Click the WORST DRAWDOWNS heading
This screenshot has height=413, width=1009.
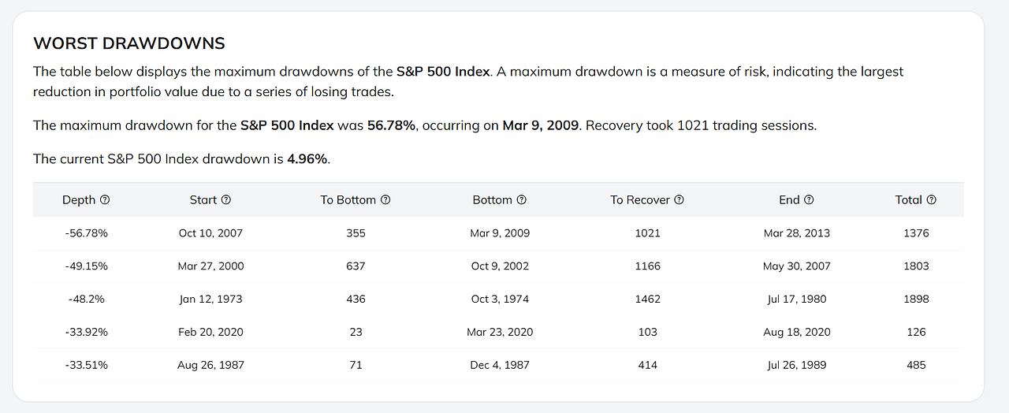click(x=129, y=43)
